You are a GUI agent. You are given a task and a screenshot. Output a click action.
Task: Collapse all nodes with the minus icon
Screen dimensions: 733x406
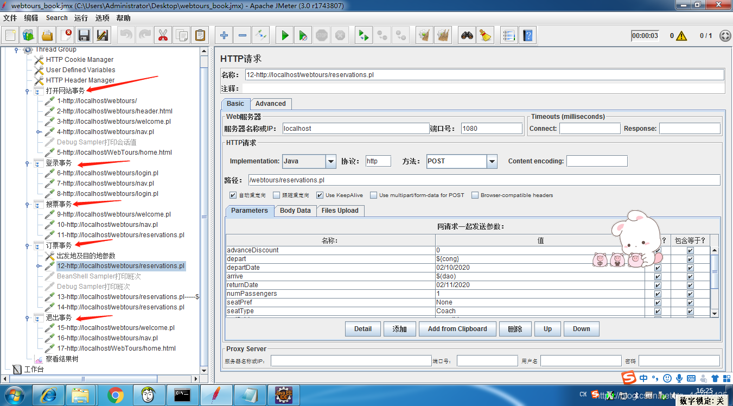[243, 36]
